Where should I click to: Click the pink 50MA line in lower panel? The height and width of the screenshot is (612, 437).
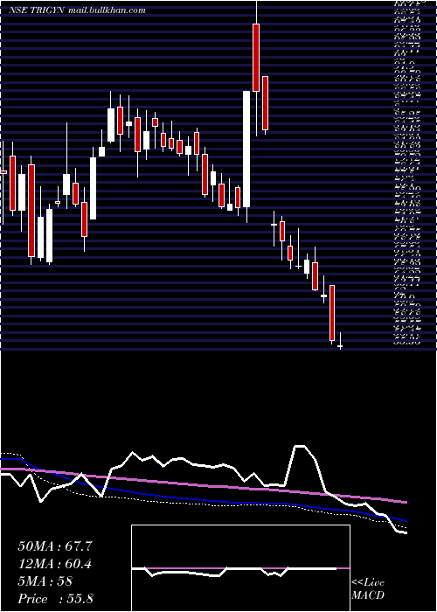[x=203, y=485]
